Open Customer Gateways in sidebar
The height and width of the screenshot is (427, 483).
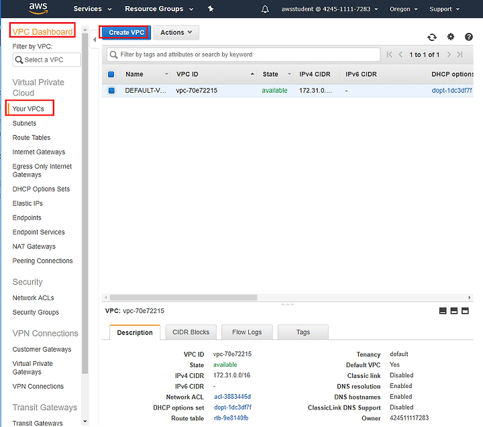[42, 349]
